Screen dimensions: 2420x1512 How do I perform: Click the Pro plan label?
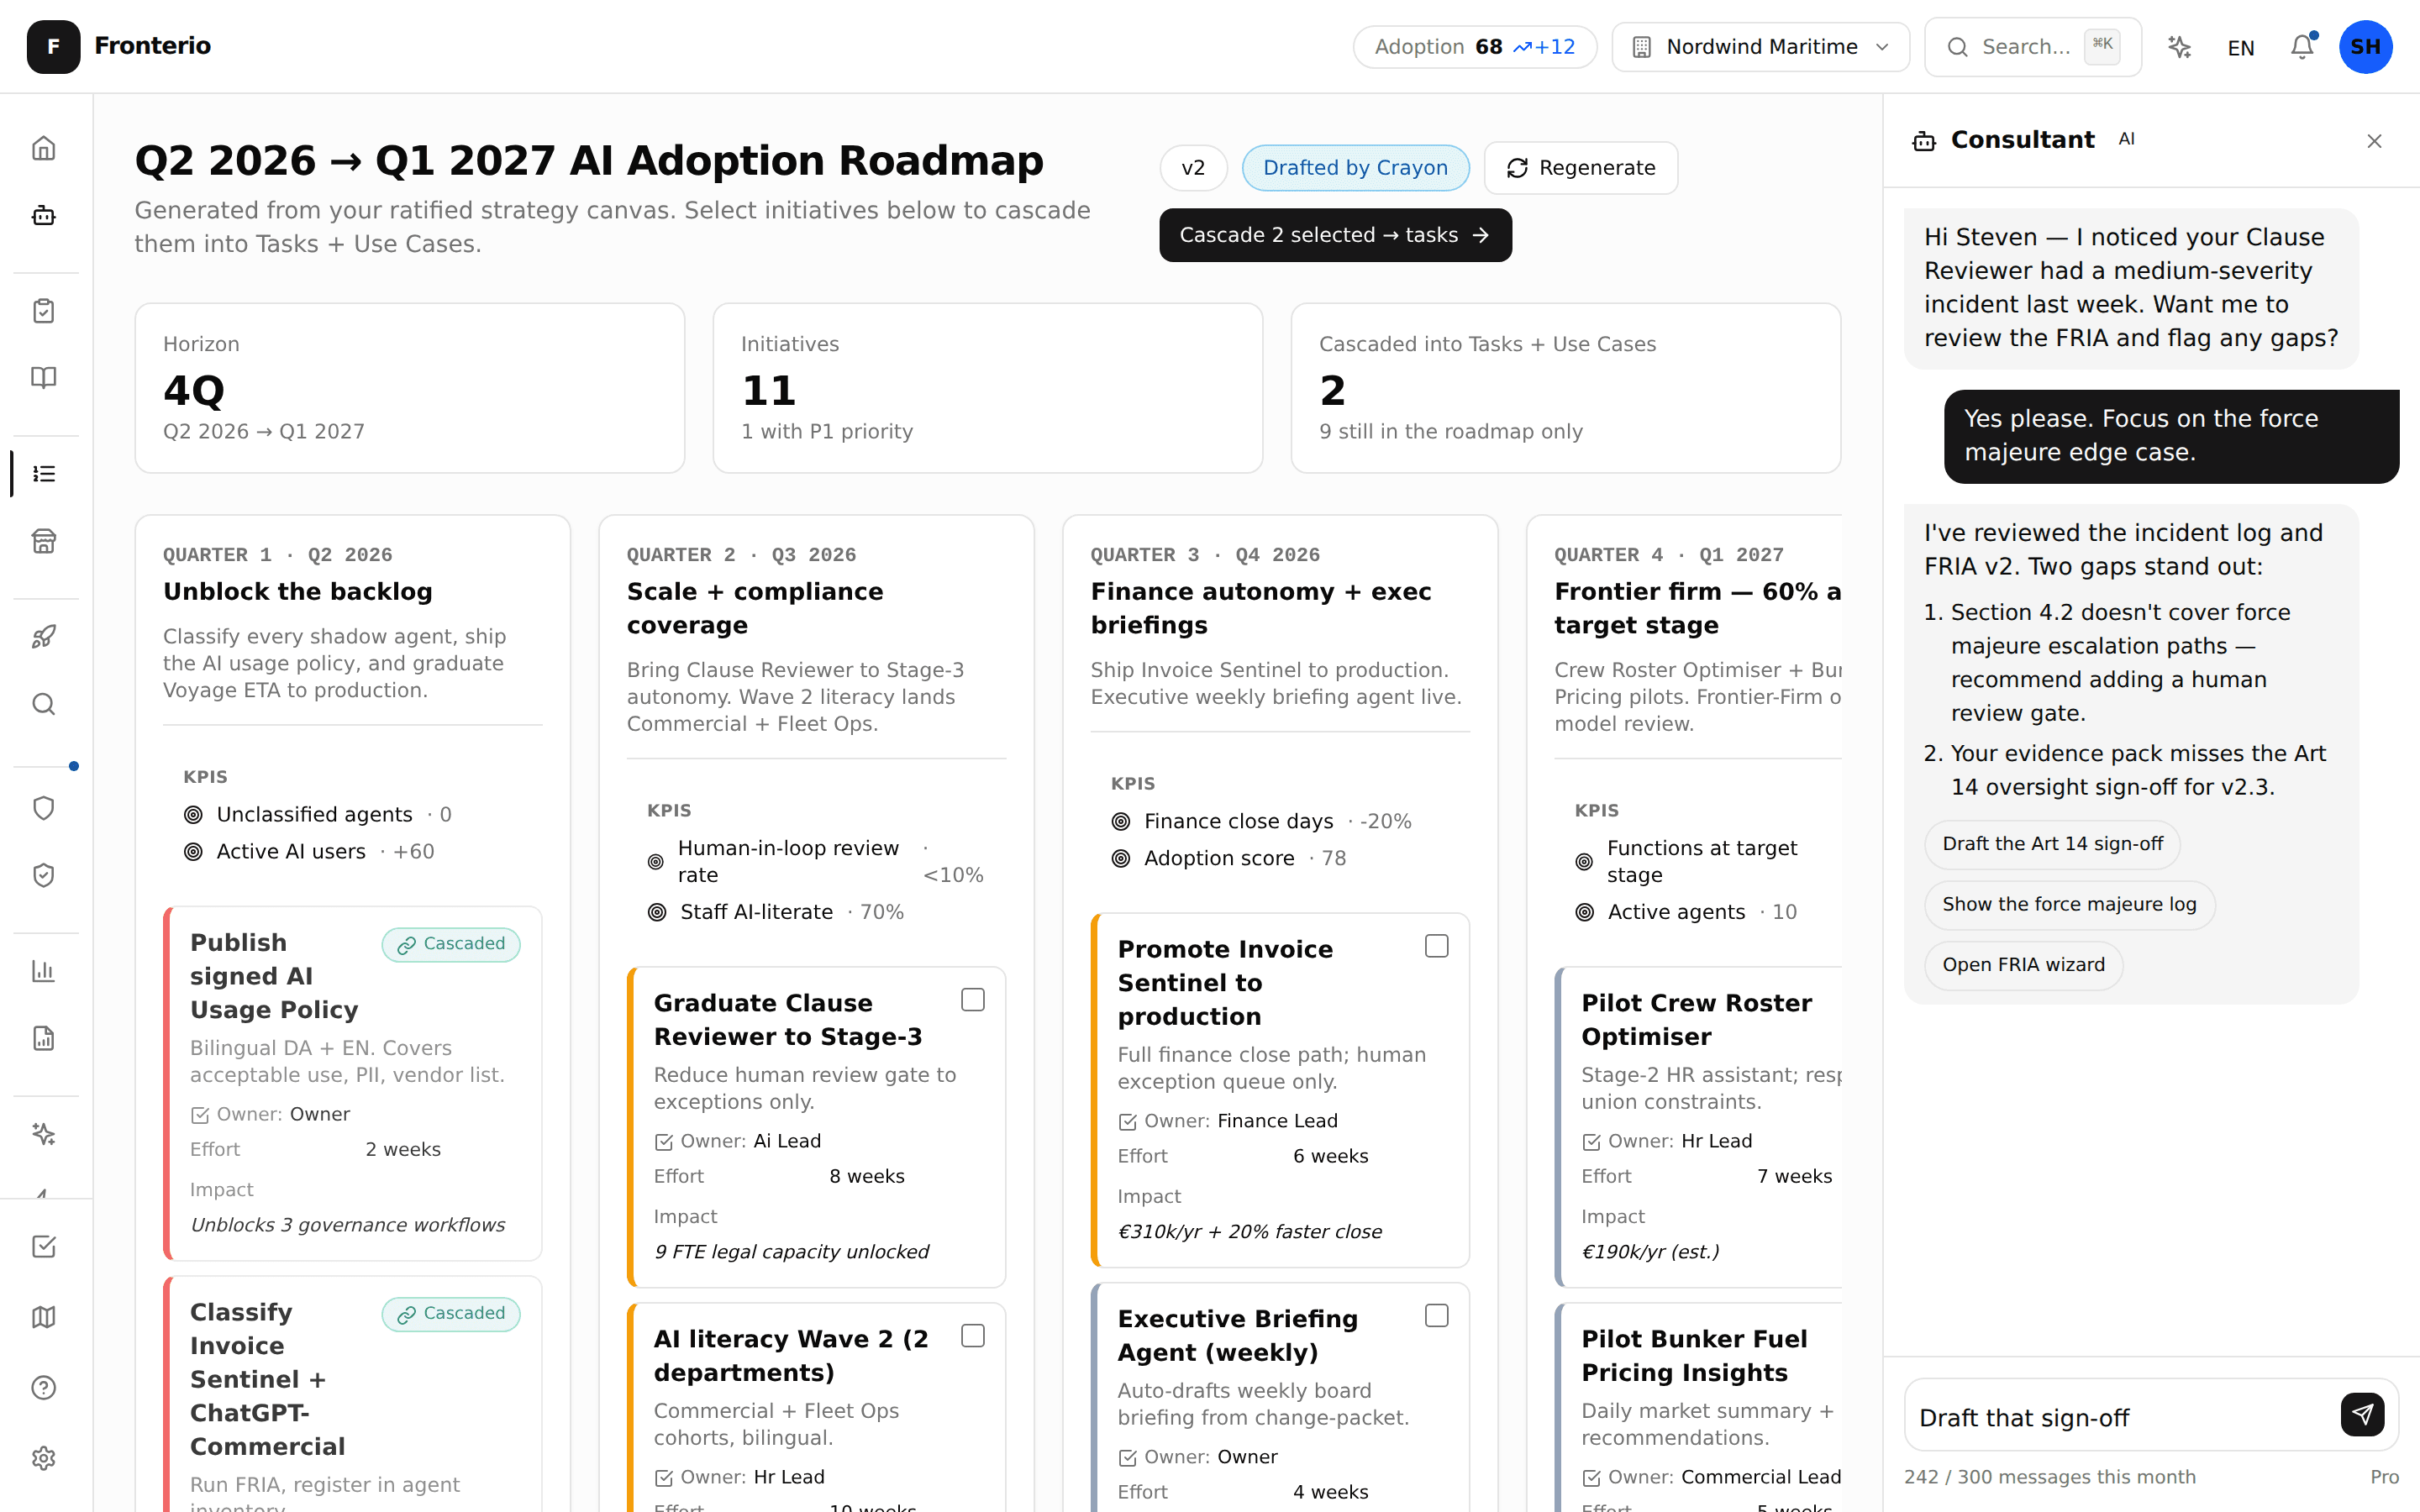pyautogui.click(x=2384, y=1477)
